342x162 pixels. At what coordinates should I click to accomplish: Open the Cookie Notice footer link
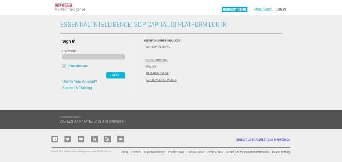(x=196, y=152)
